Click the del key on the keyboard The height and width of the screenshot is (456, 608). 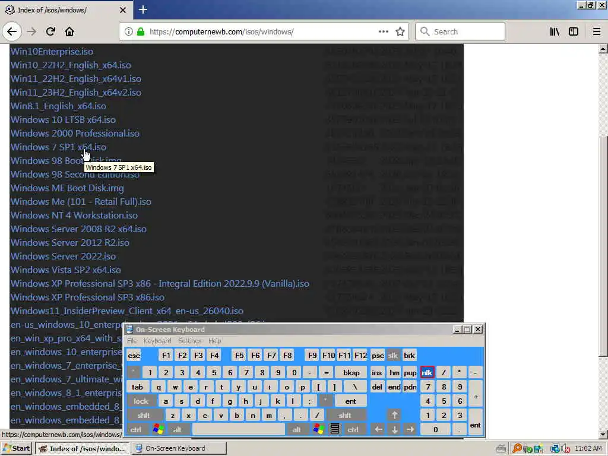point(377,387)
